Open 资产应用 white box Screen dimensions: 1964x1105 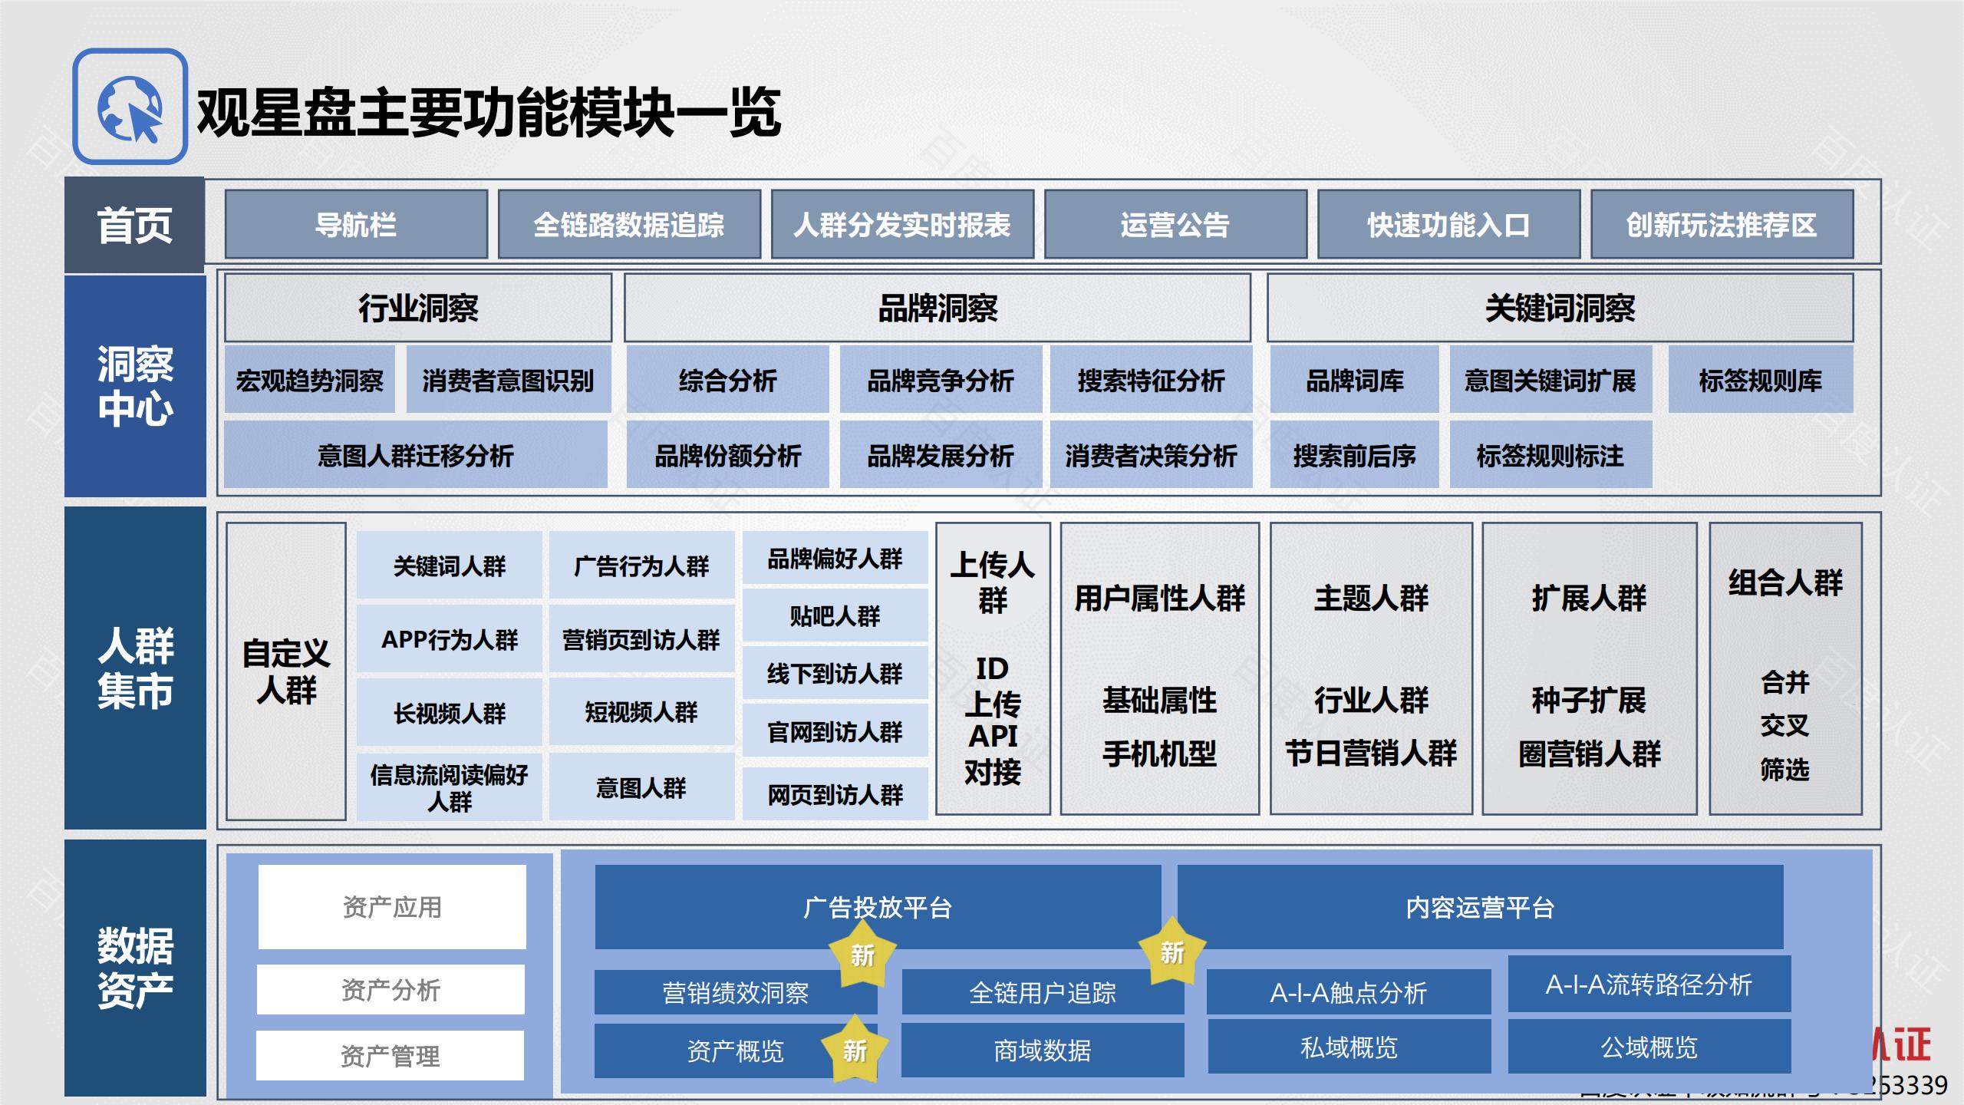click(392, 907)
